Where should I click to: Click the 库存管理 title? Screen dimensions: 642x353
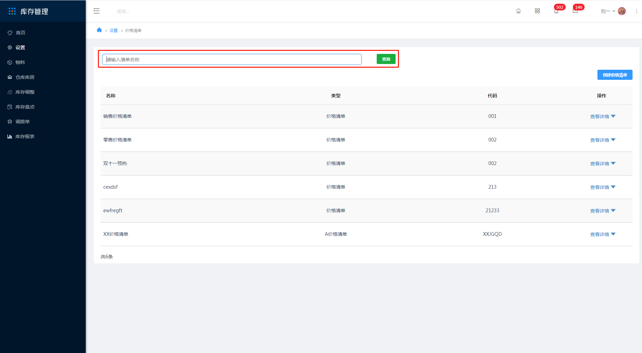34,11
